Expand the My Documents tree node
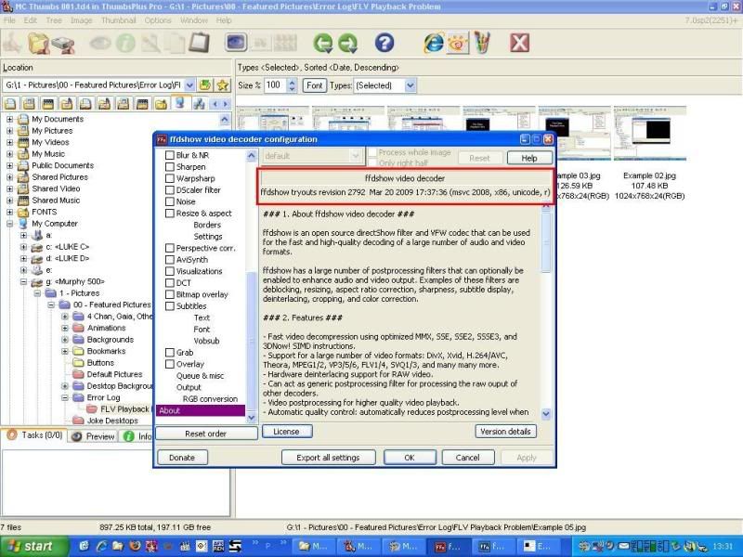This screenshot has width=743, height=557. coord(9,120)
